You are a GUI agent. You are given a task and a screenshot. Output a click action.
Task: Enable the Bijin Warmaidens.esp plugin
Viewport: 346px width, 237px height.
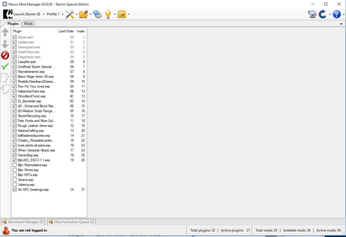(15, 165)
